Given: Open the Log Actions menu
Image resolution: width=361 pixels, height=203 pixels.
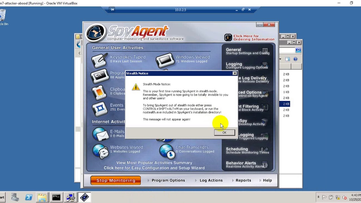Looking at the screenshot, I should pos(211,180).
